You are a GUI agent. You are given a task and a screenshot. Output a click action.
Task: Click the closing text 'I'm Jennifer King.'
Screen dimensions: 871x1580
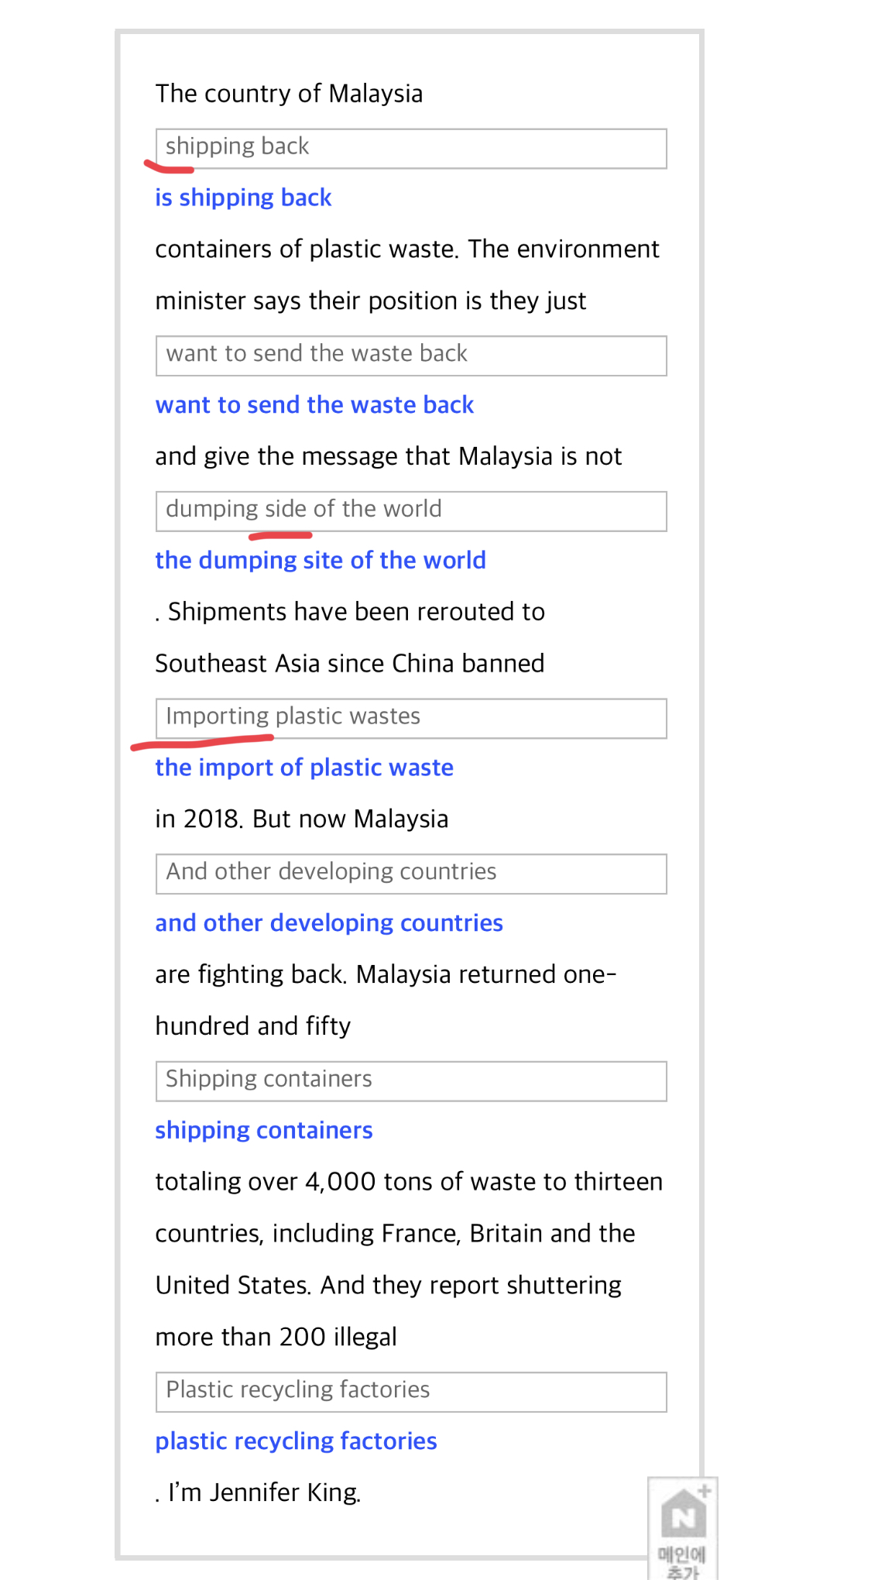265,1492
